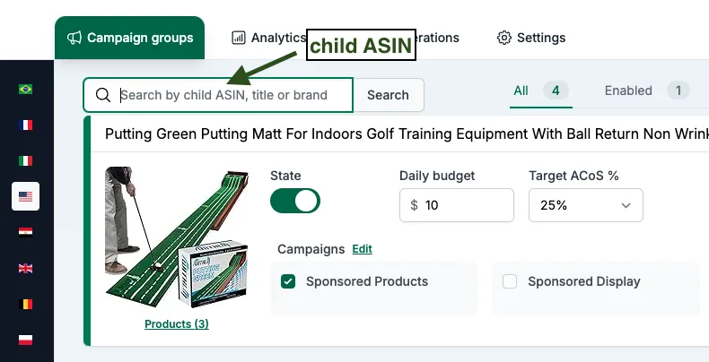Open the Campaigns Edit link

pos(363,249)
